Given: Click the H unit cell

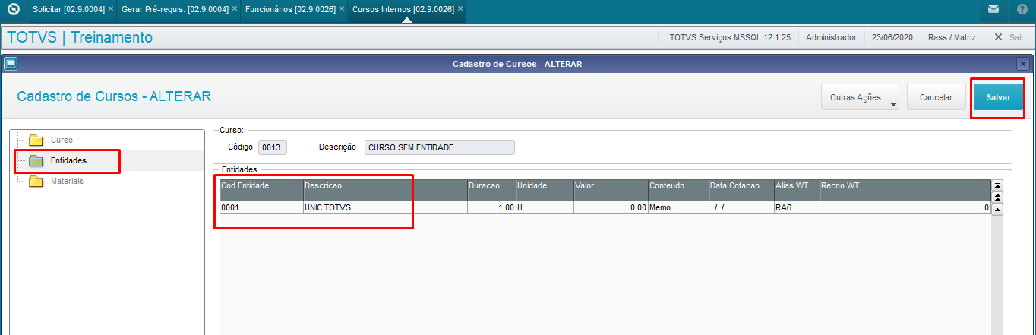Looking at the screenshot, I should 545,207.
